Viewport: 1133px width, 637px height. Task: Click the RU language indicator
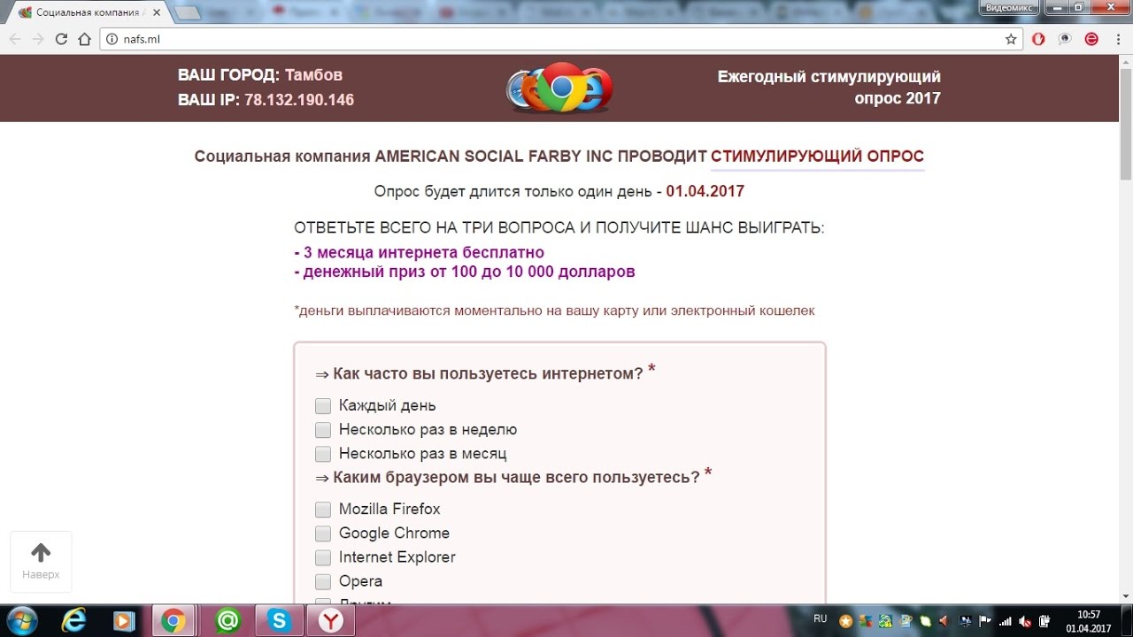click(x=820, y=618)
